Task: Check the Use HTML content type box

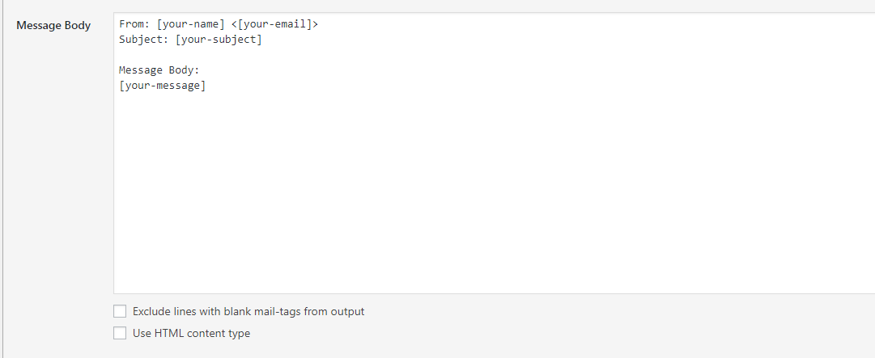Action: point(120,333)
